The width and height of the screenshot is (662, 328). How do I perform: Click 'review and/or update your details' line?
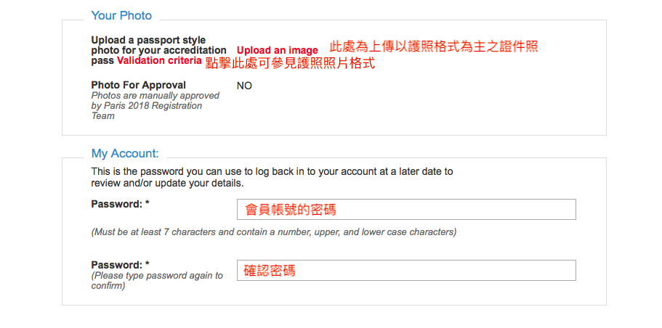tap(168, 184)
